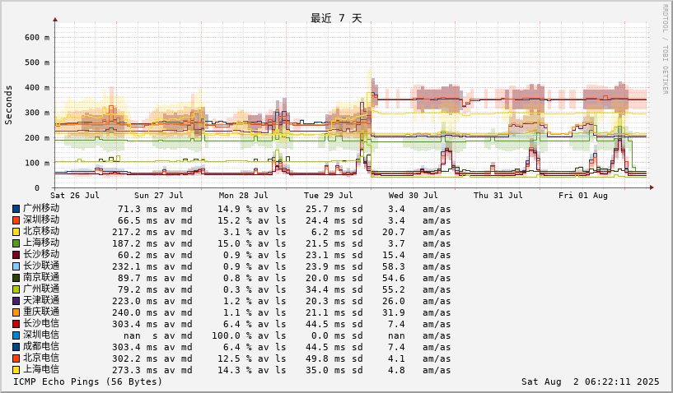Click the 长沙移动 legend label
Viewport: 673px width, 393px height.
tap(41, 255)
